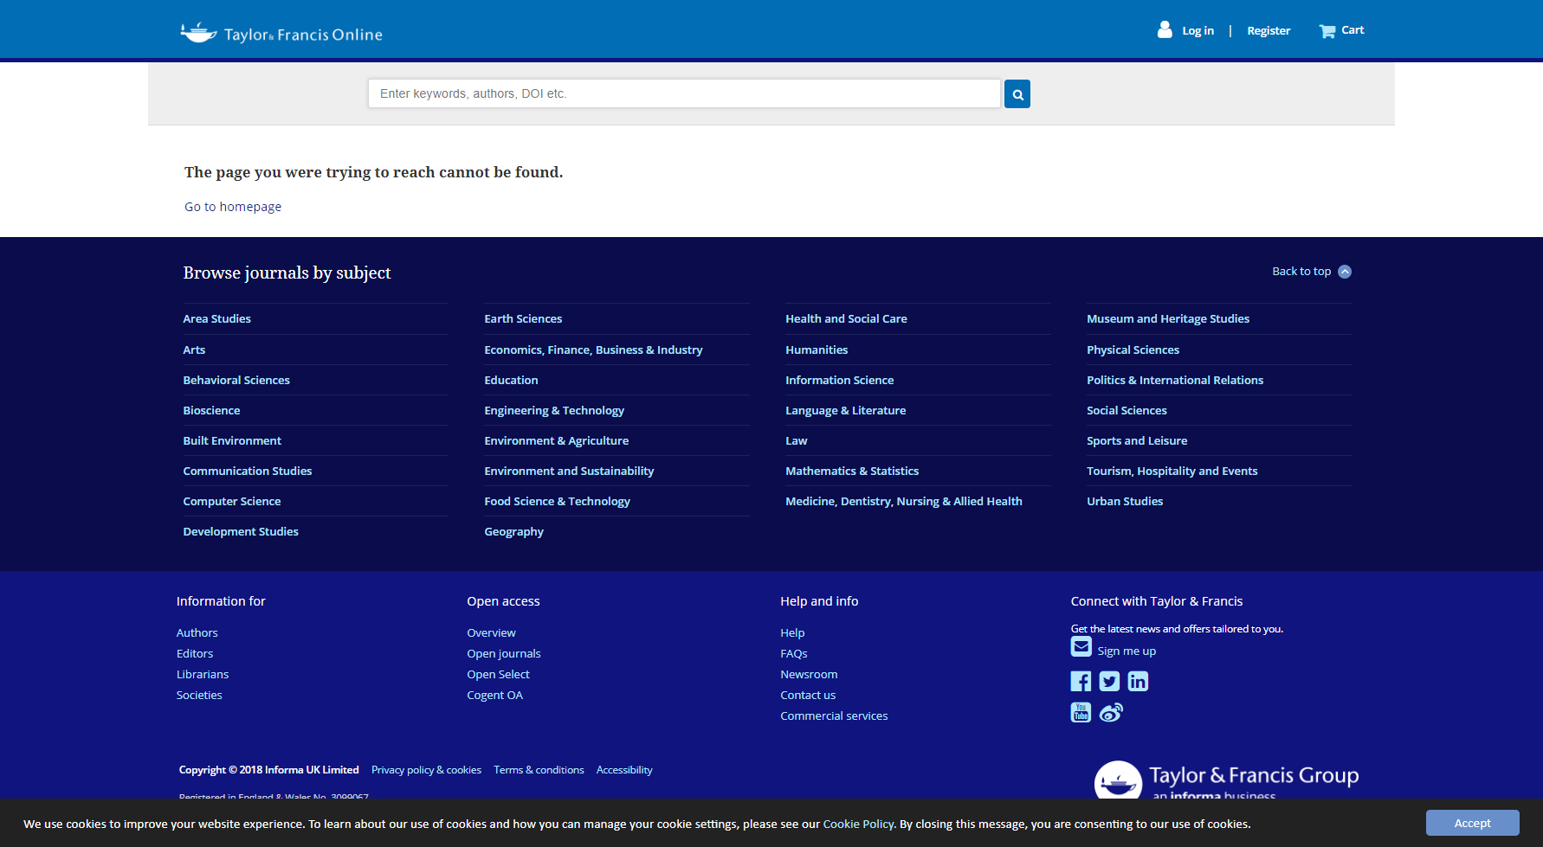Browse Sports and Leisure journals
This screenshot has width=1543, height=847.
1137,441
